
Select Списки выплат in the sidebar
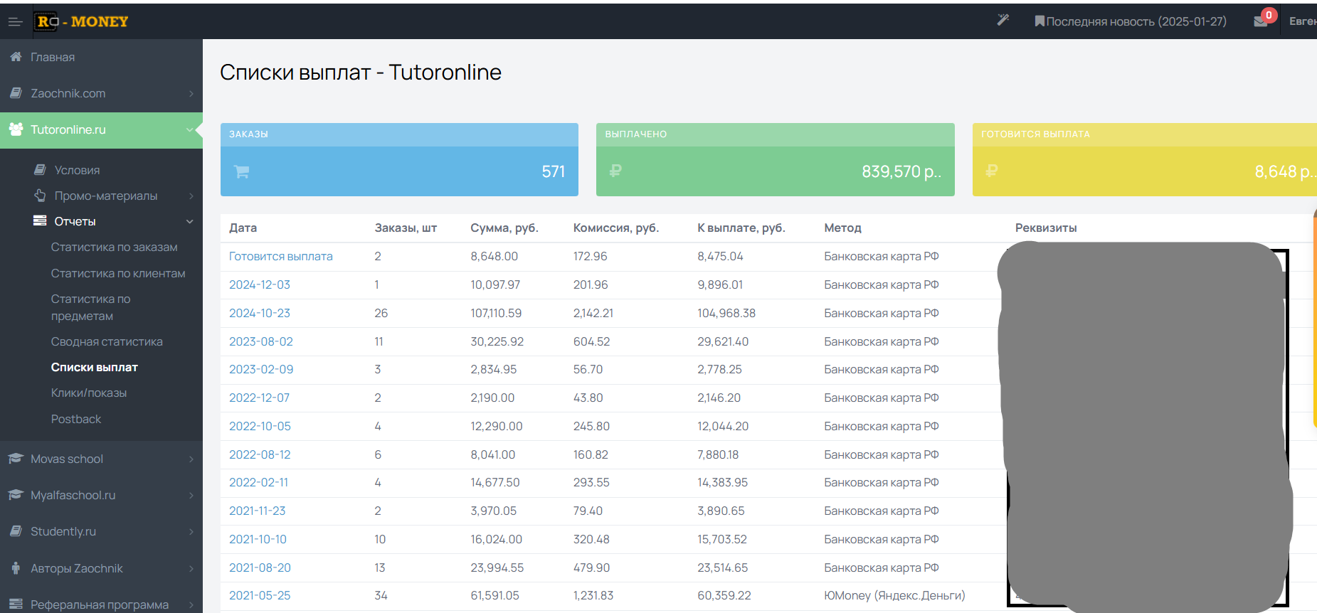95,367
